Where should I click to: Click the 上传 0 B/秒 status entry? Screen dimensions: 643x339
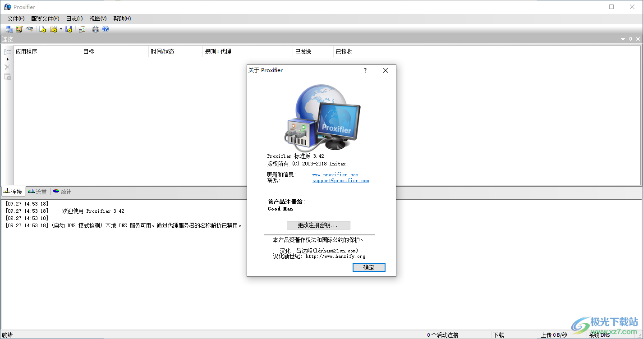pyautogui.click(x=554, y=335)
